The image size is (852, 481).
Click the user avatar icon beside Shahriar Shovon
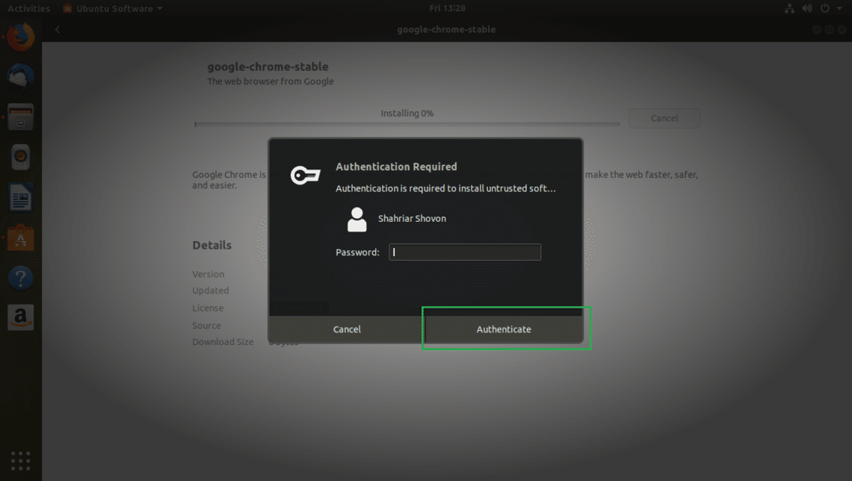pos(357,220)
